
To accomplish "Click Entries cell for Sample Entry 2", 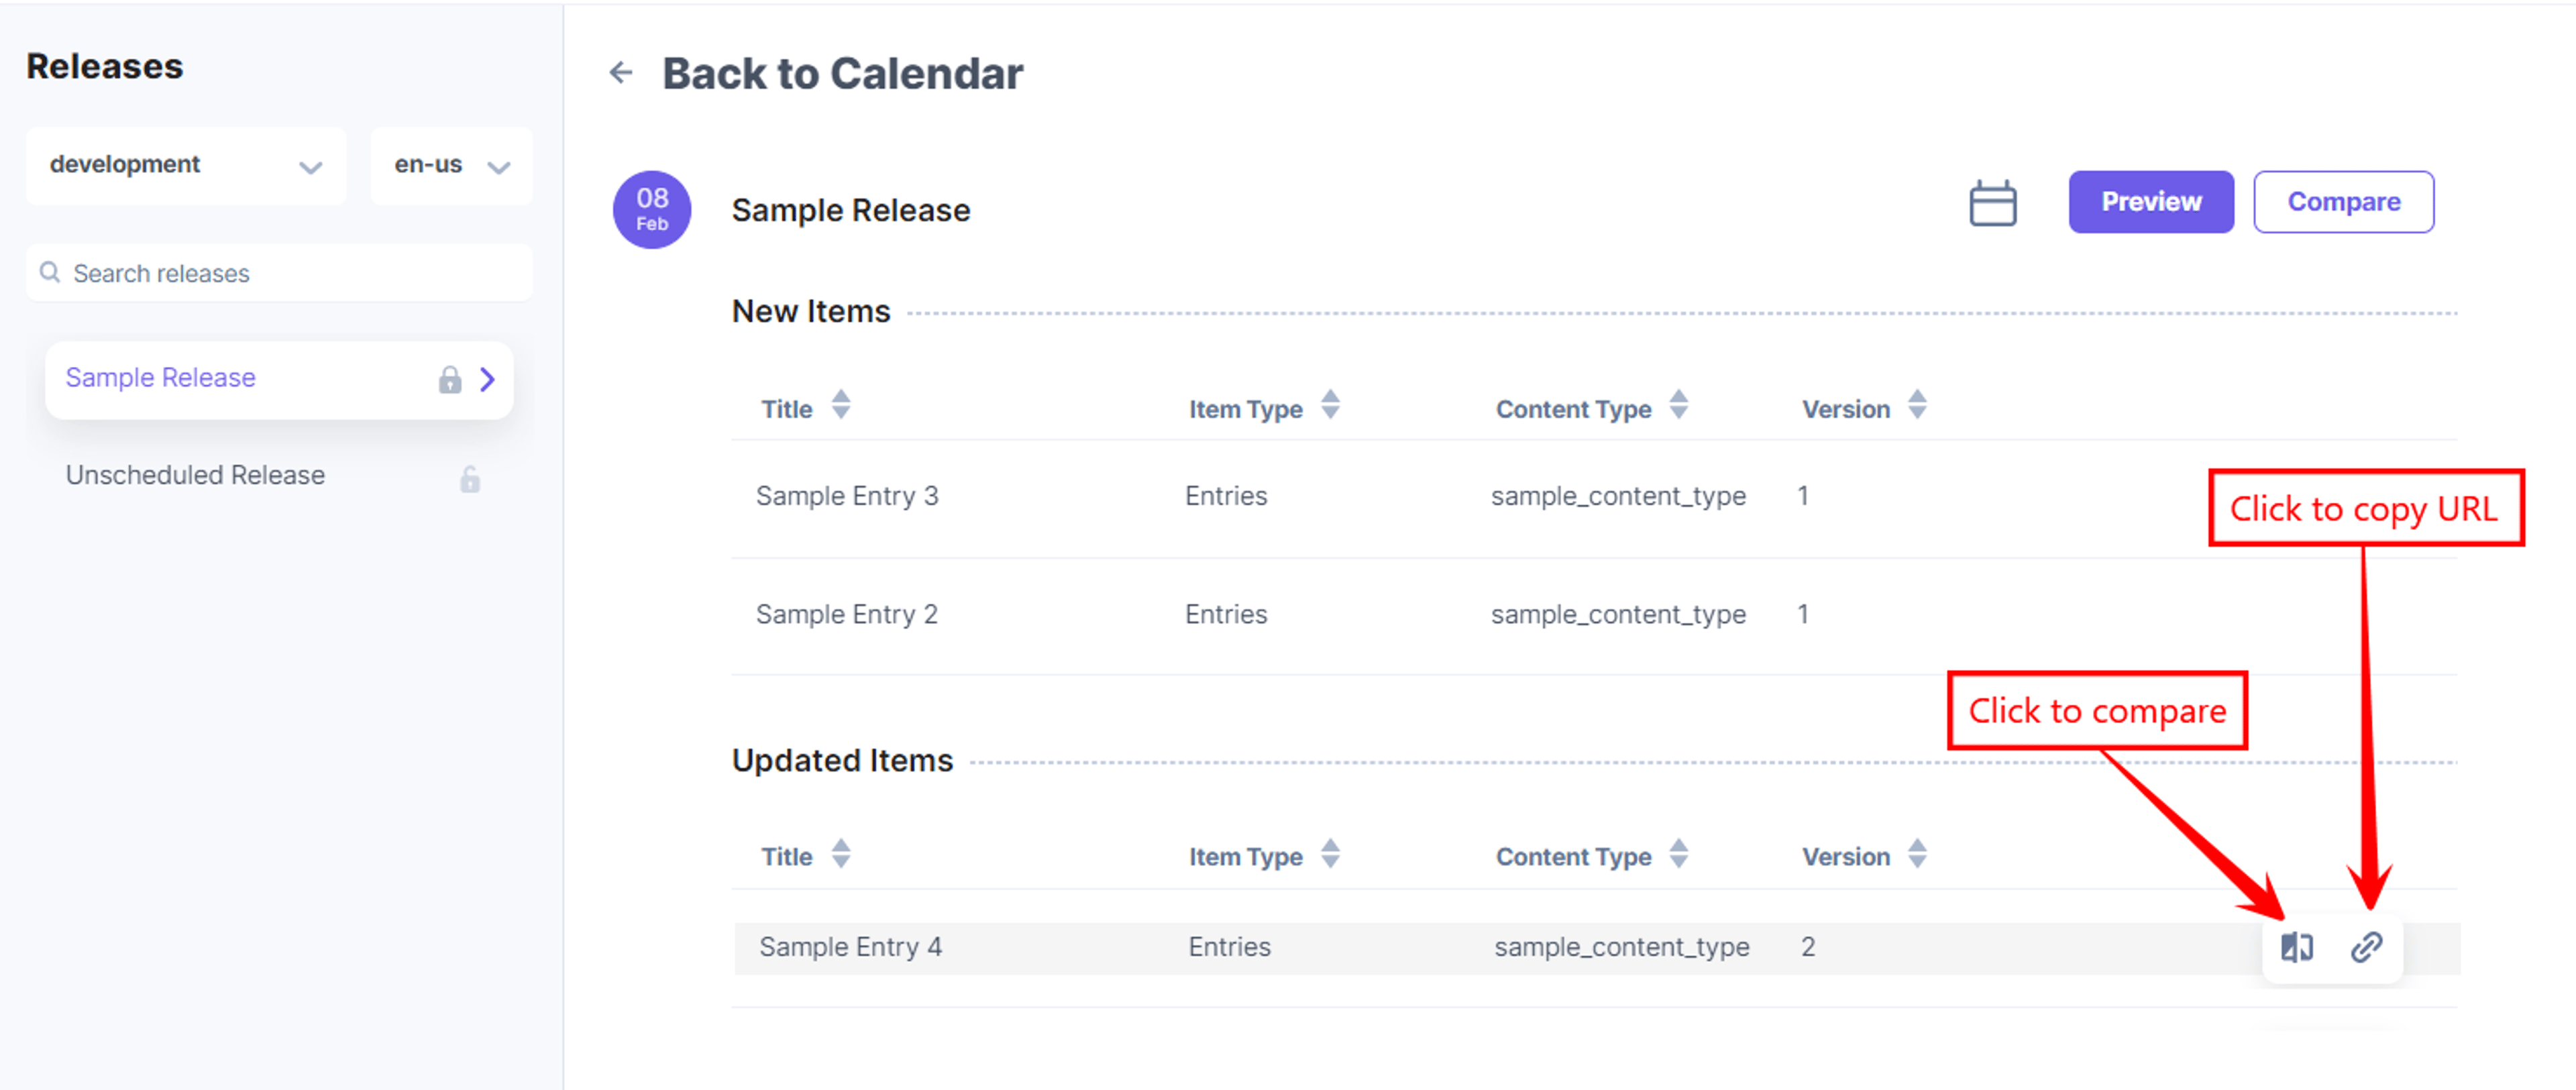I will coord(1226,614).
